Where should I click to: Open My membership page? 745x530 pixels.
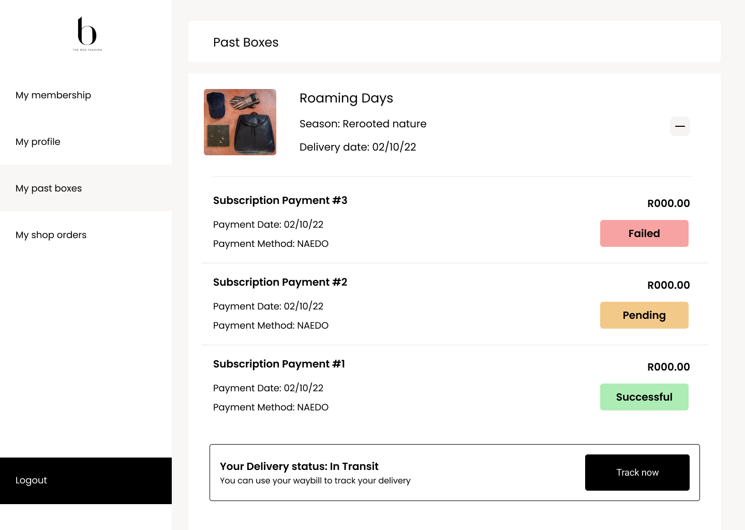point(53,95)
